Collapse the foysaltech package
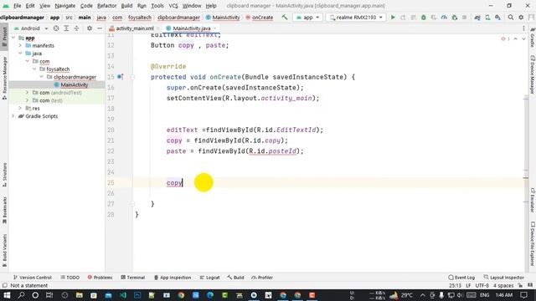536x301 pixels. click(x=34, y=69)
